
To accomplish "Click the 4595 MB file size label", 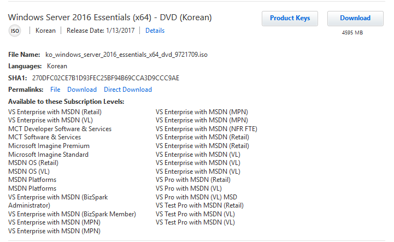I will click(352, 33).
